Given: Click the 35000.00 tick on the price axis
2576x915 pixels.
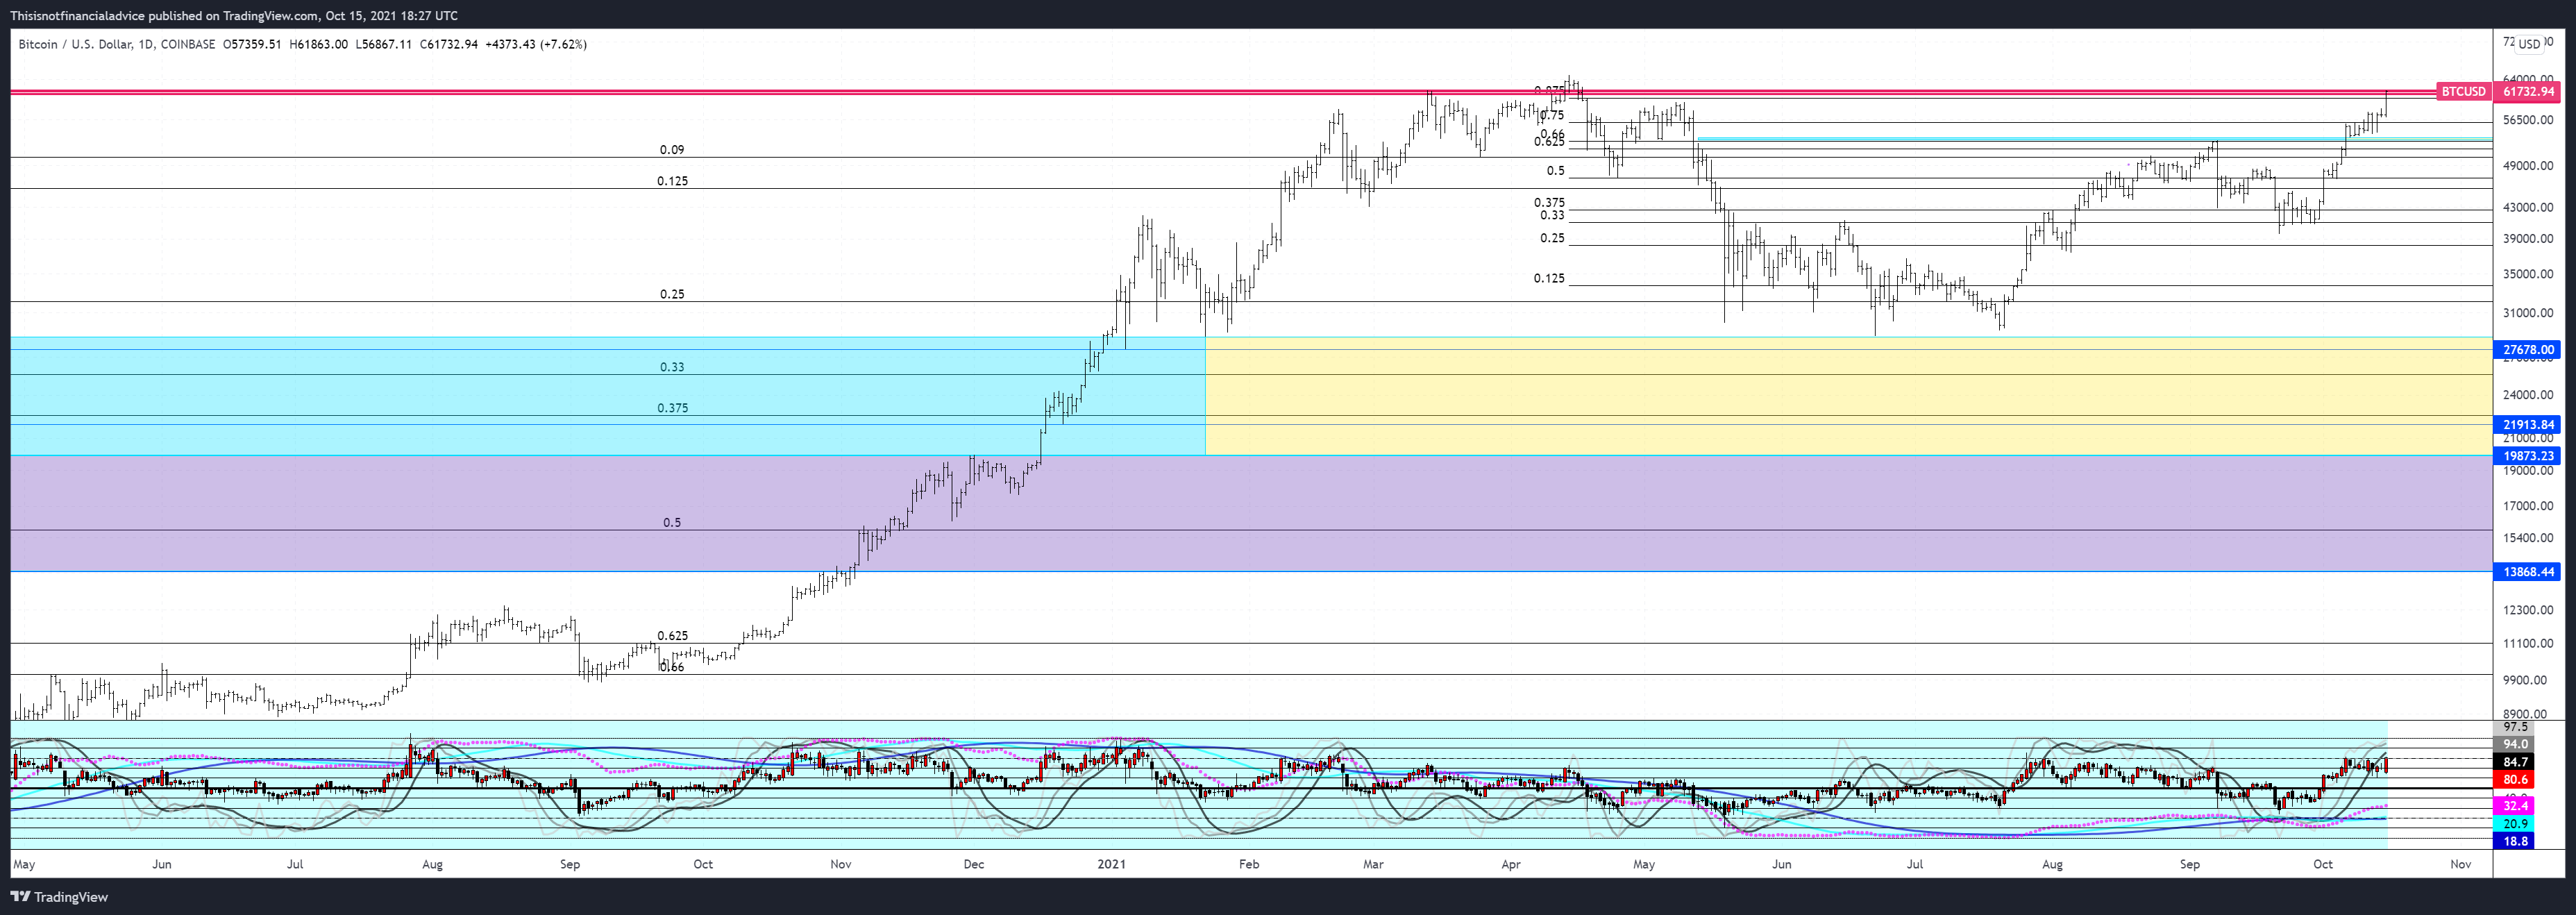Looking at the screenshot, I should point(2528,275).
